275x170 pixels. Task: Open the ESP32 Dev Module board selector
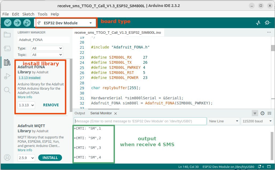(x=66, y=23)
